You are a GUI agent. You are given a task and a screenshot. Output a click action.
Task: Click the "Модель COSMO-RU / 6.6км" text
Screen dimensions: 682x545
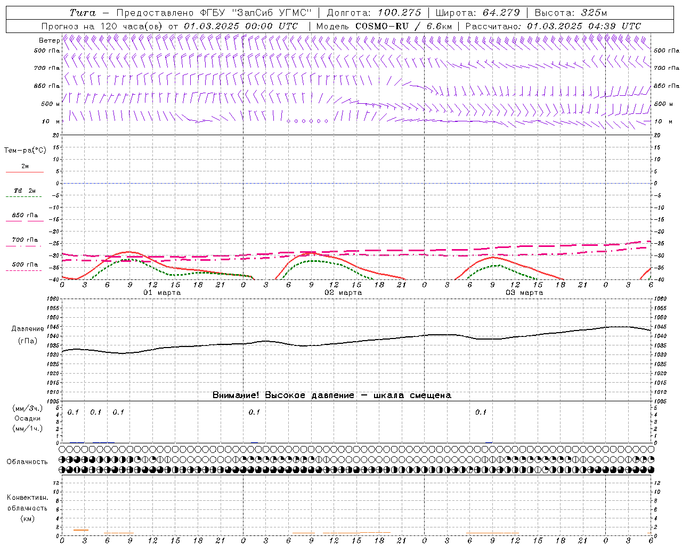pyautogui.click(x=384, y=26)
